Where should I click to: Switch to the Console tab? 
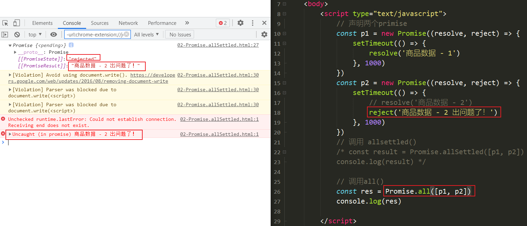click(x=72, y=23)
